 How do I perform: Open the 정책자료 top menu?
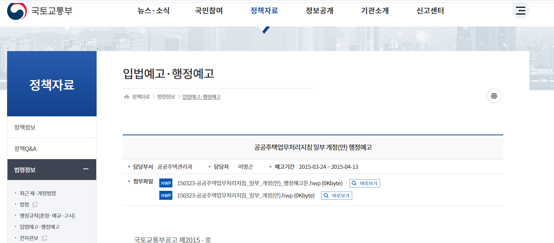coord(264,11)
